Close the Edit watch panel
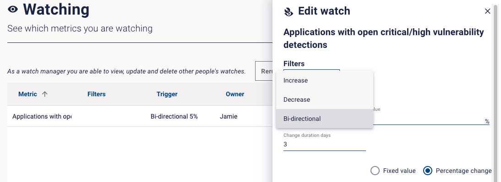Viewport: 501px width, 182px height. pos(488,11)
